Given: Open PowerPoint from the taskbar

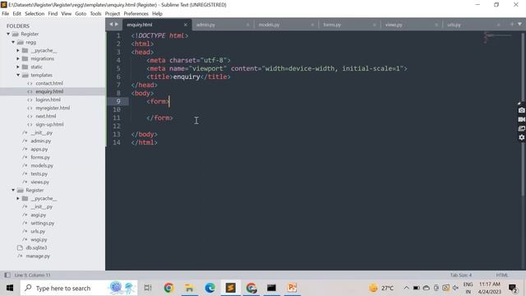Looking at the screenshot, I should (x=293, y=288).
